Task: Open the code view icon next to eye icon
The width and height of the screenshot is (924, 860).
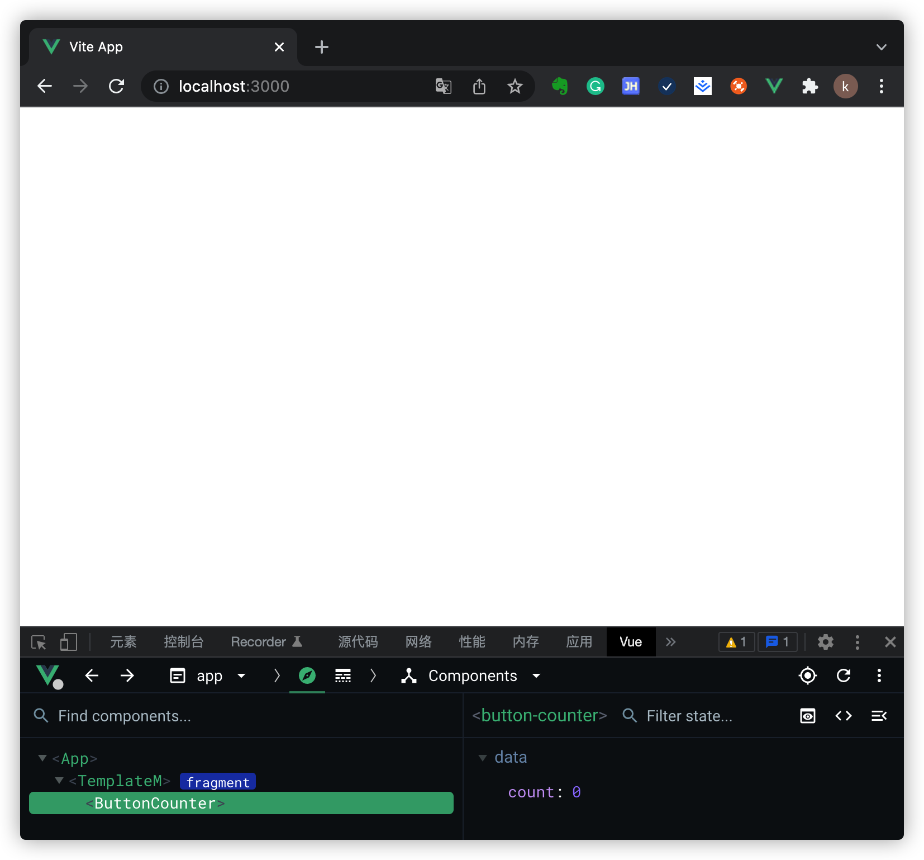Action: coord(844,716)
